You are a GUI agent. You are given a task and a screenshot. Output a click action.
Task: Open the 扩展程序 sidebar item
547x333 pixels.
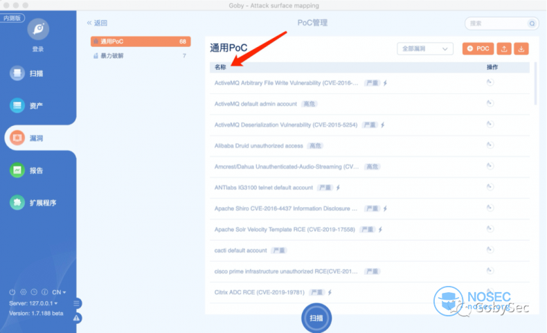[33, 203]
